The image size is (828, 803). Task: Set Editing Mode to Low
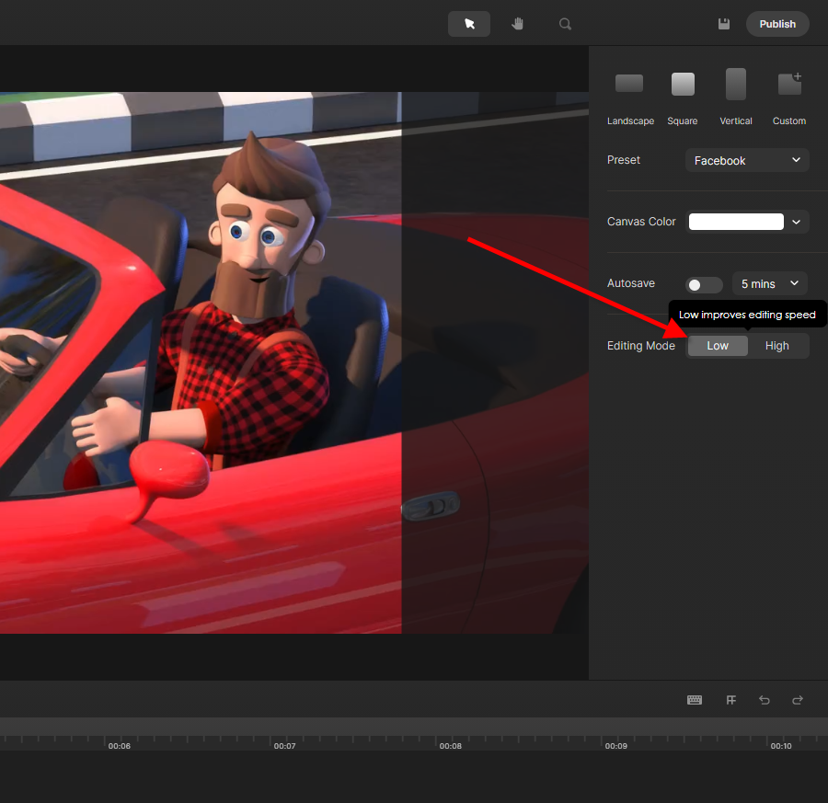pos(718,346)
